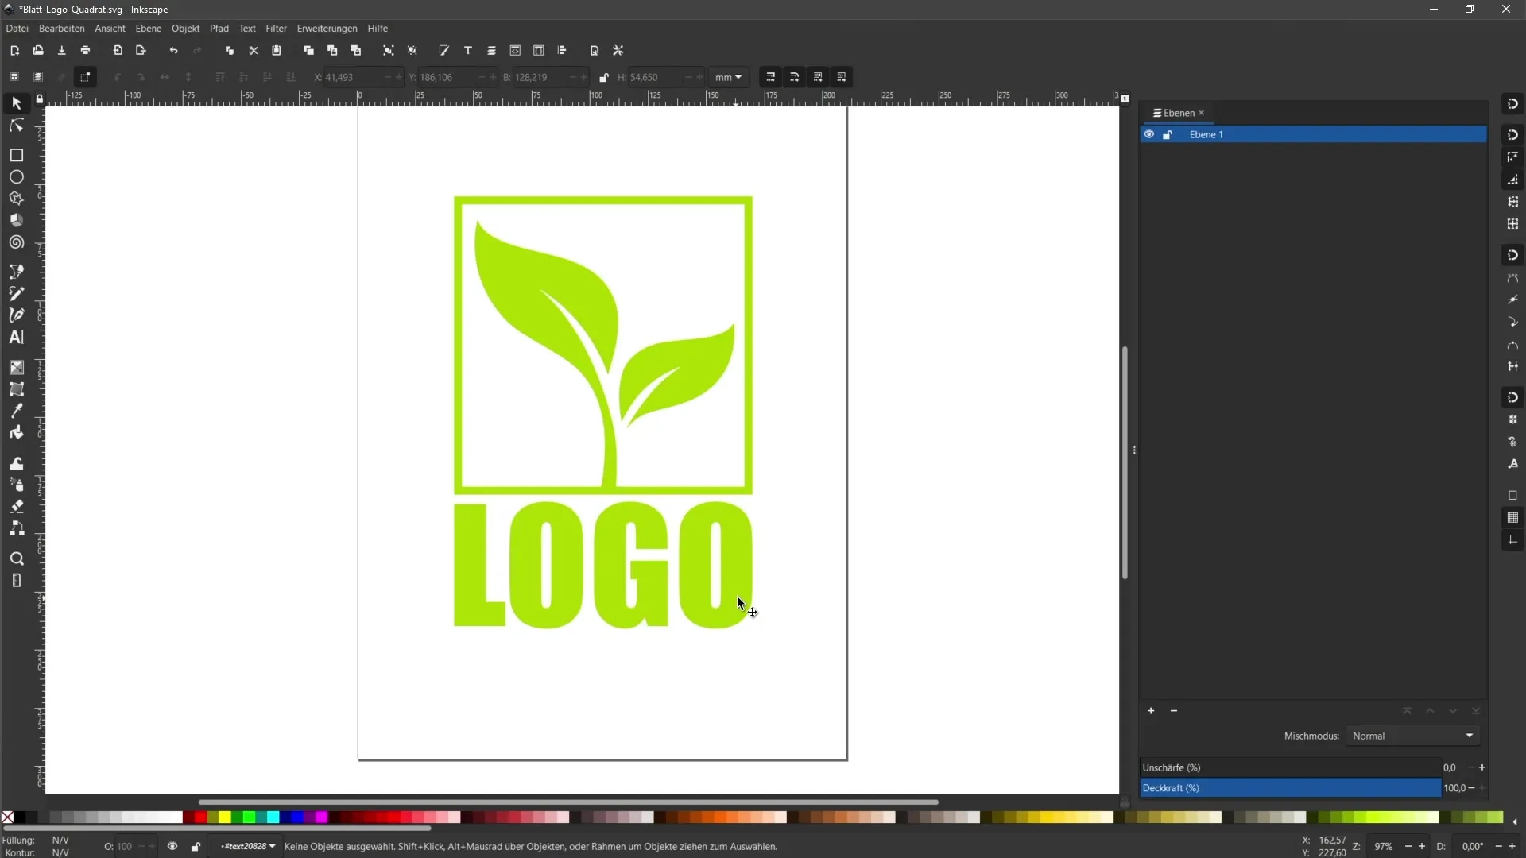This screenshot has height=858, width=1526.
Task: Open the Datei menu
Action: (16, 29)
